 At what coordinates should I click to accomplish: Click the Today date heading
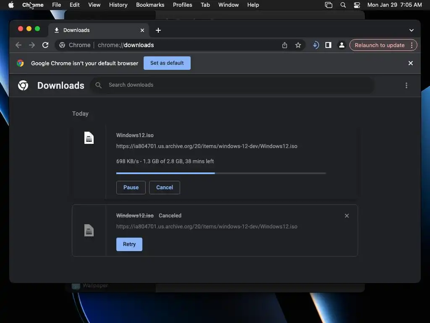point(80,114)
